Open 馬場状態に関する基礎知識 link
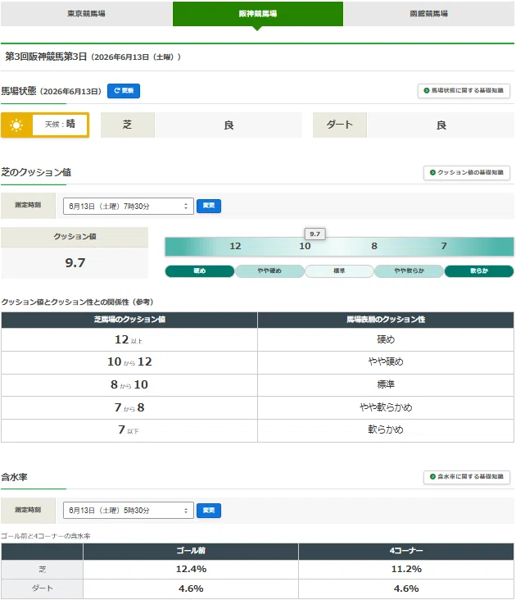The width and height of the screenshot is (516, 600). 464,91
